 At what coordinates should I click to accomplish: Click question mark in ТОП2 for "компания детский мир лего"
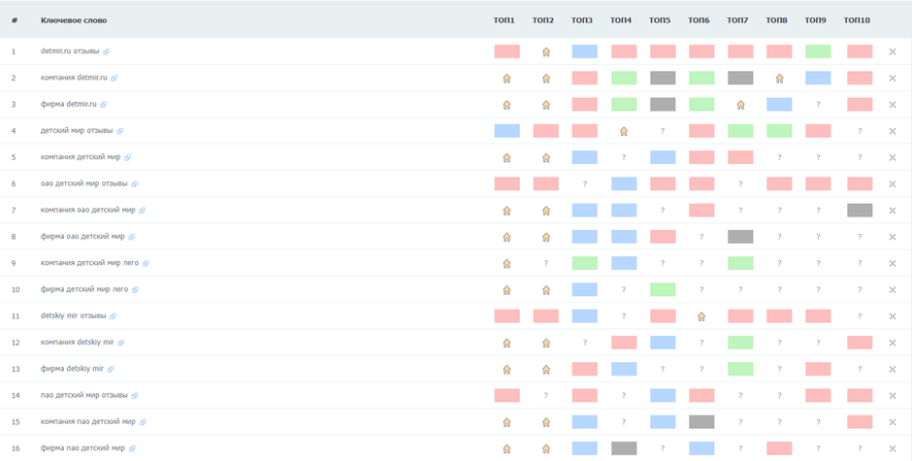(545, 263)
